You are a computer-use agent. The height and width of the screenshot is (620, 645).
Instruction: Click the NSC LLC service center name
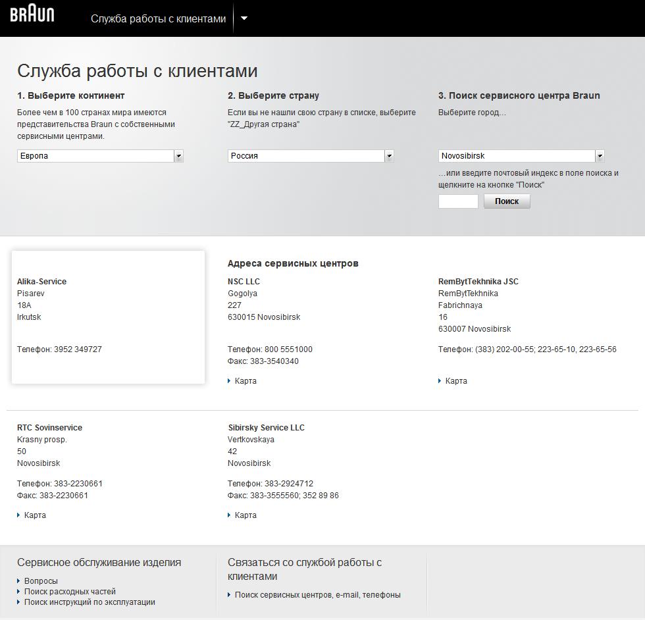point(244,282)
